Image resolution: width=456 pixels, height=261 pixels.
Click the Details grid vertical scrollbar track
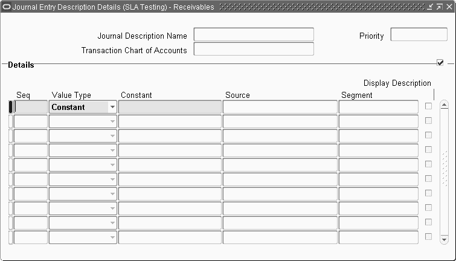tap(444, 172)
